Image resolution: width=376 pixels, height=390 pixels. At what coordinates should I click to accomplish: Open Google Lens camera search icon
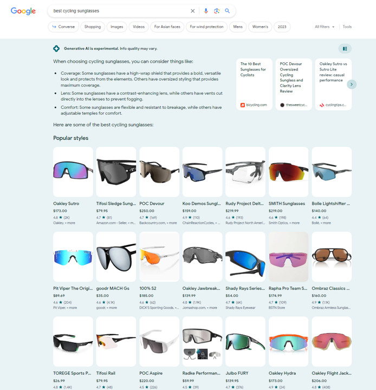pos(217,11)
